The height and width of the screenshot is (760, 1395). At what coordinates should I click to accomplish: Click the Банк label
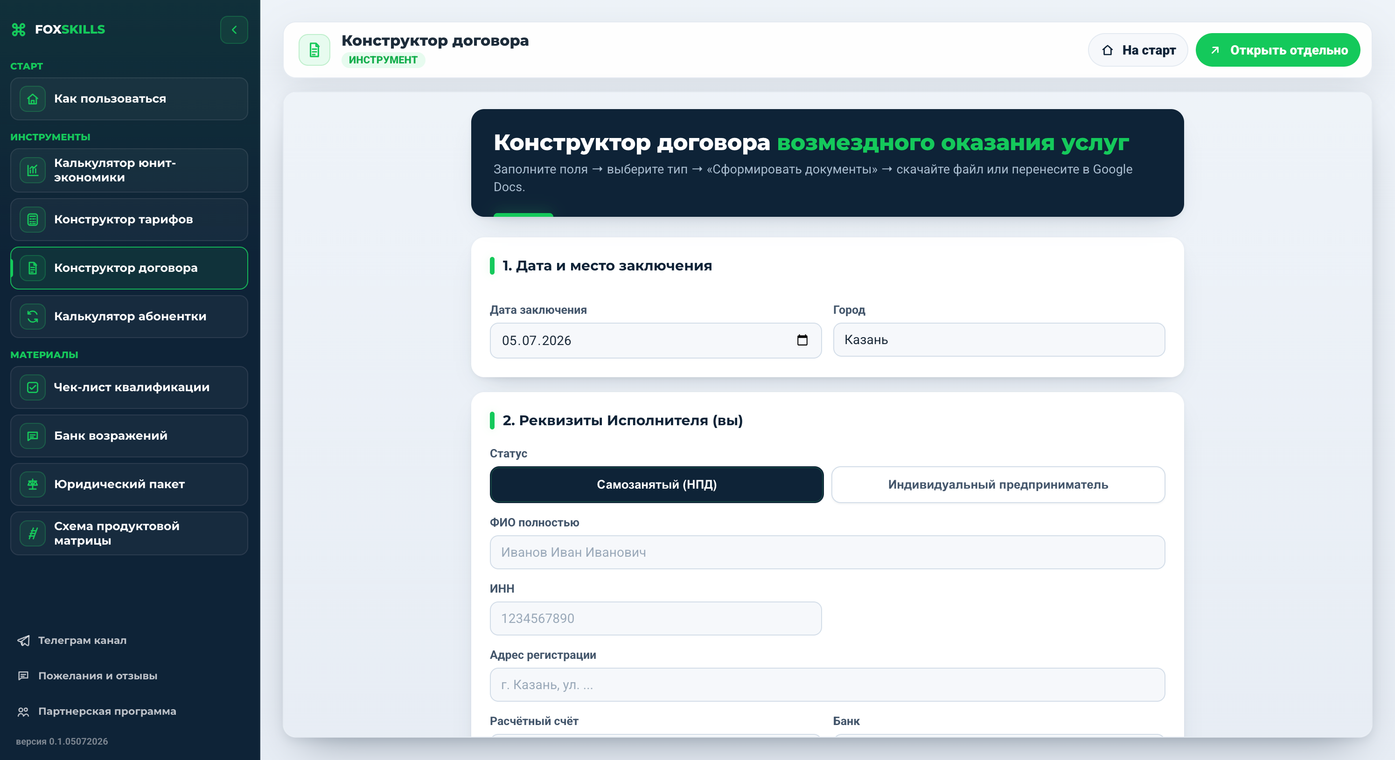tap(846, 721)
